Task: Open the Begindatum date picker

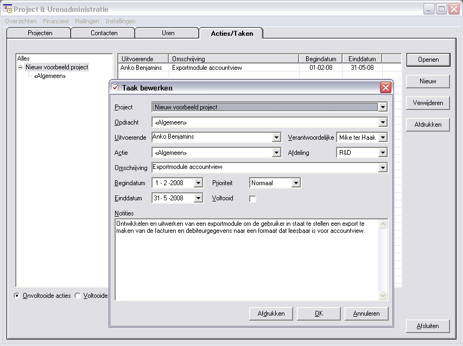Action: tap(198, 183)
